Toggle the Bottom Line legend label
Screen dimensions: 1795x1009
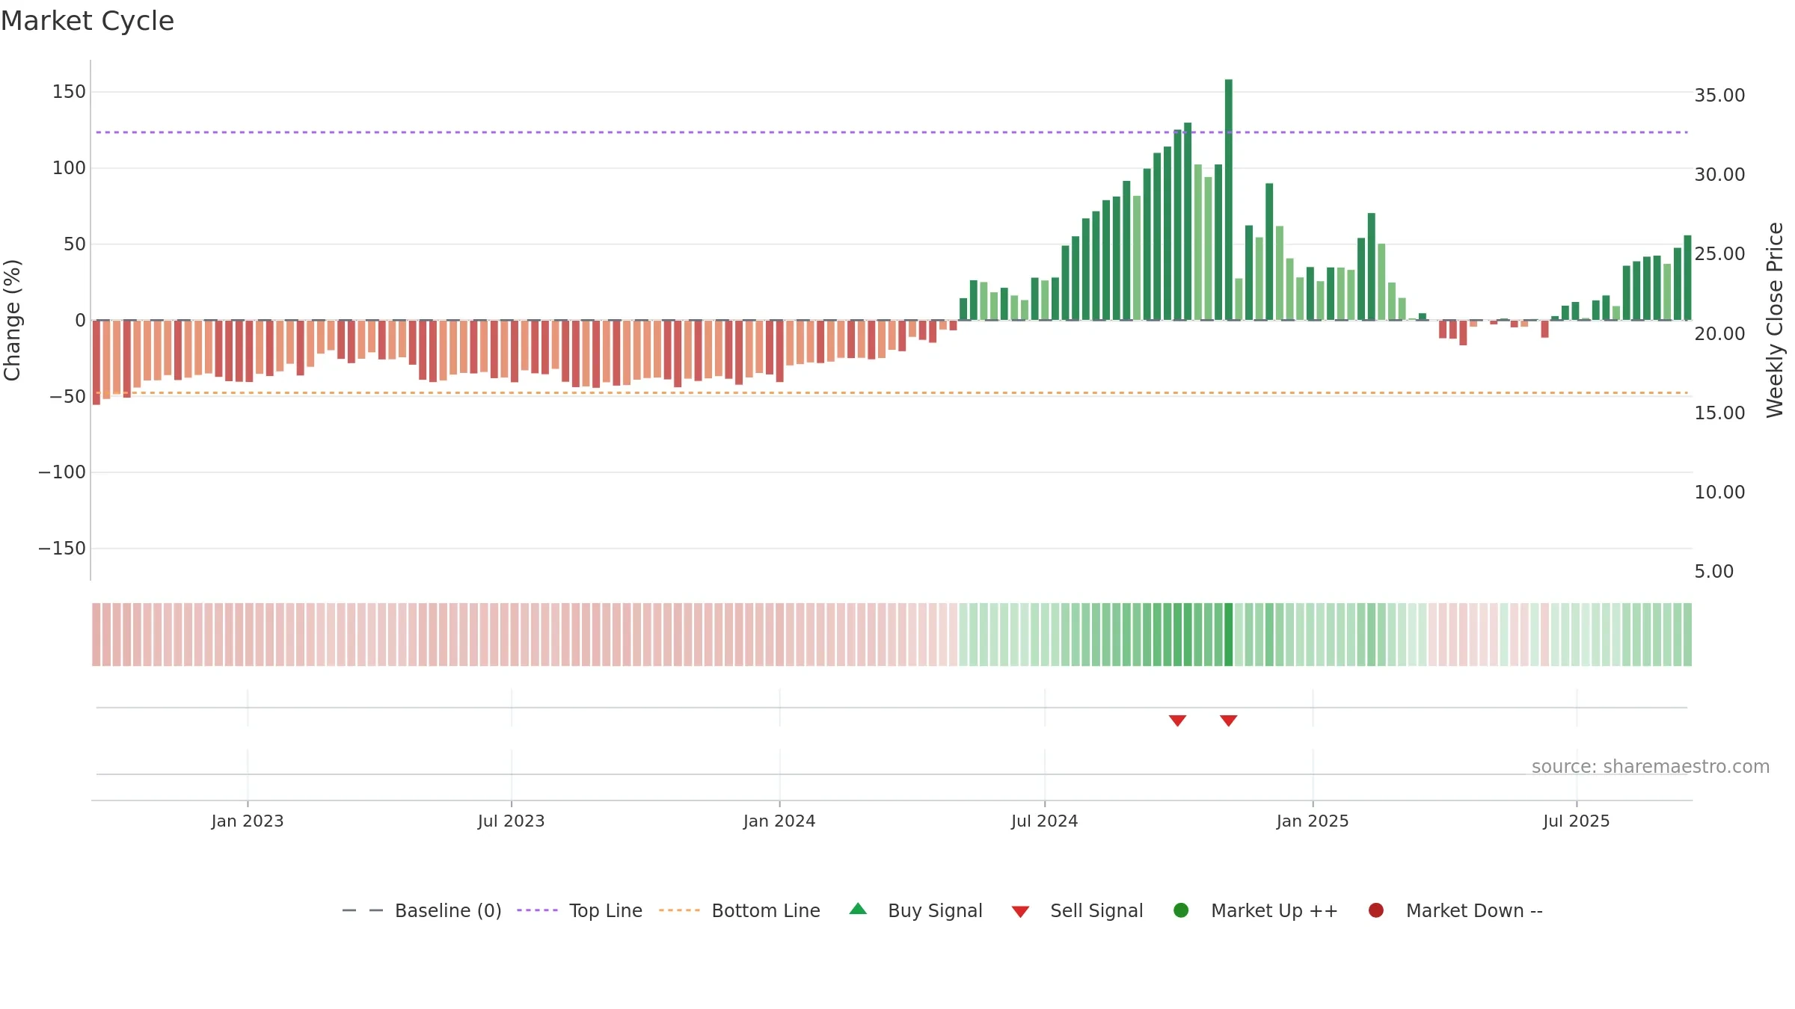click(x=766, y=911)
